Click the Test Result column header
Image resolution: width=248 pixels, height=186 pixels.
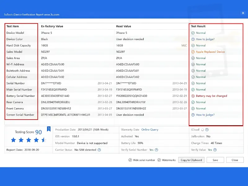click(x=198, y=26)
